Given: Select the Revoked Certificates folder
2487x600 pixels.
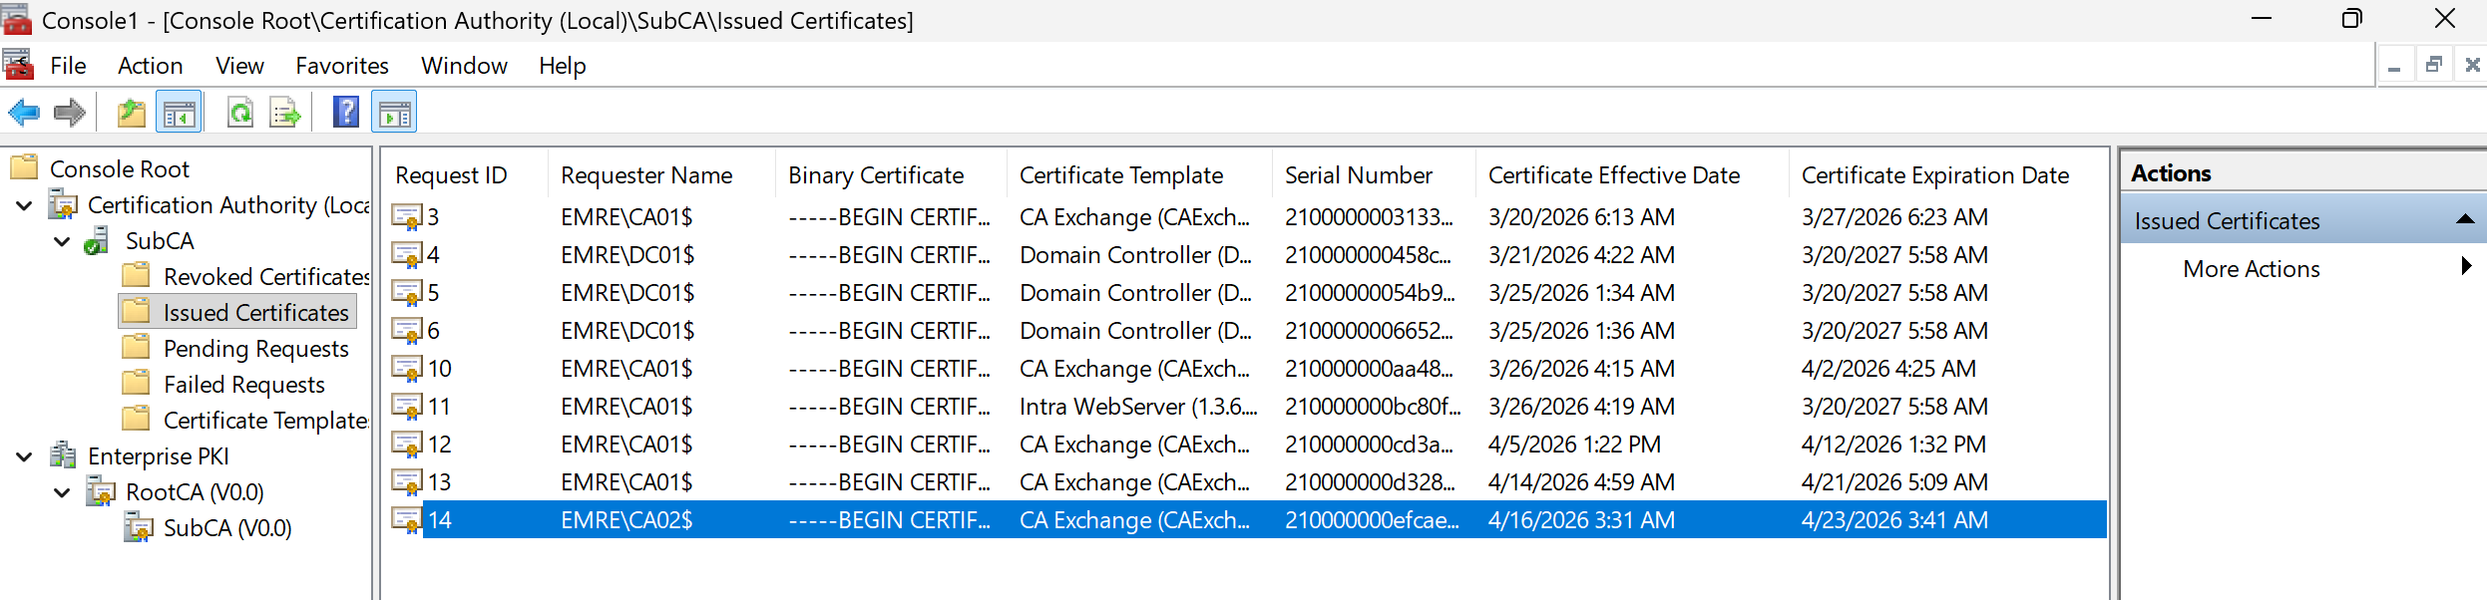Looking at the screenshot, I should coord(265,277).
